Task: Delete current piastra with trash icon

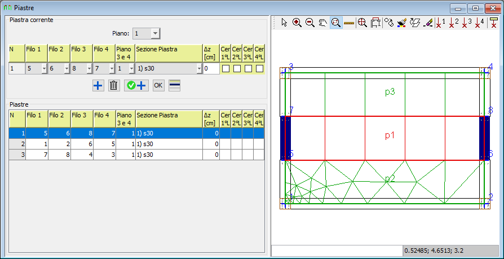Action: click(x=114, y=86)
